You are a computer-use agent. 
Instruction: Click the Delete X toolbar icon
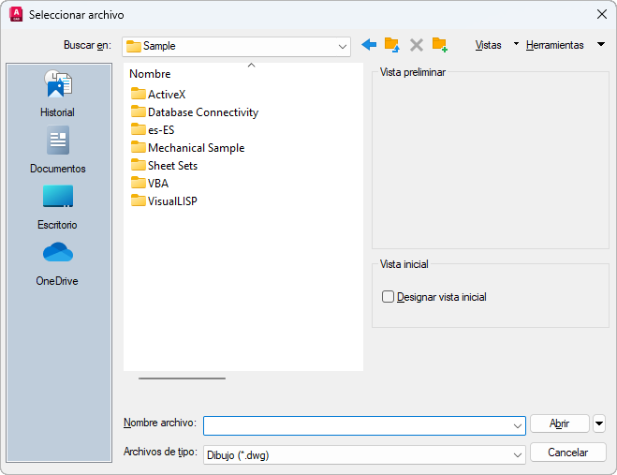click(x=417, y=45)
